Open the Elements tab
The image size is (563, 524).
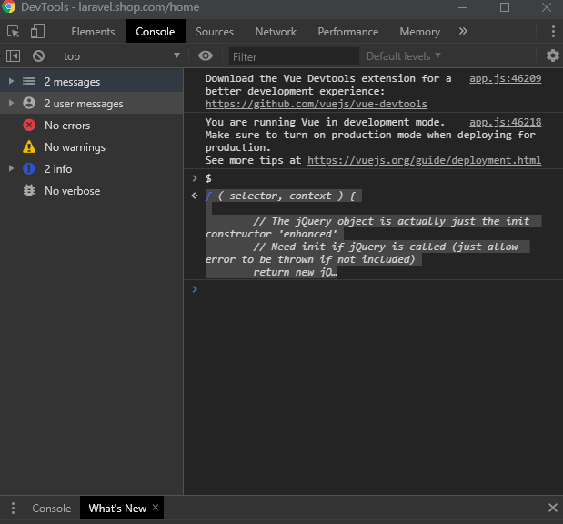click(93, 32)
